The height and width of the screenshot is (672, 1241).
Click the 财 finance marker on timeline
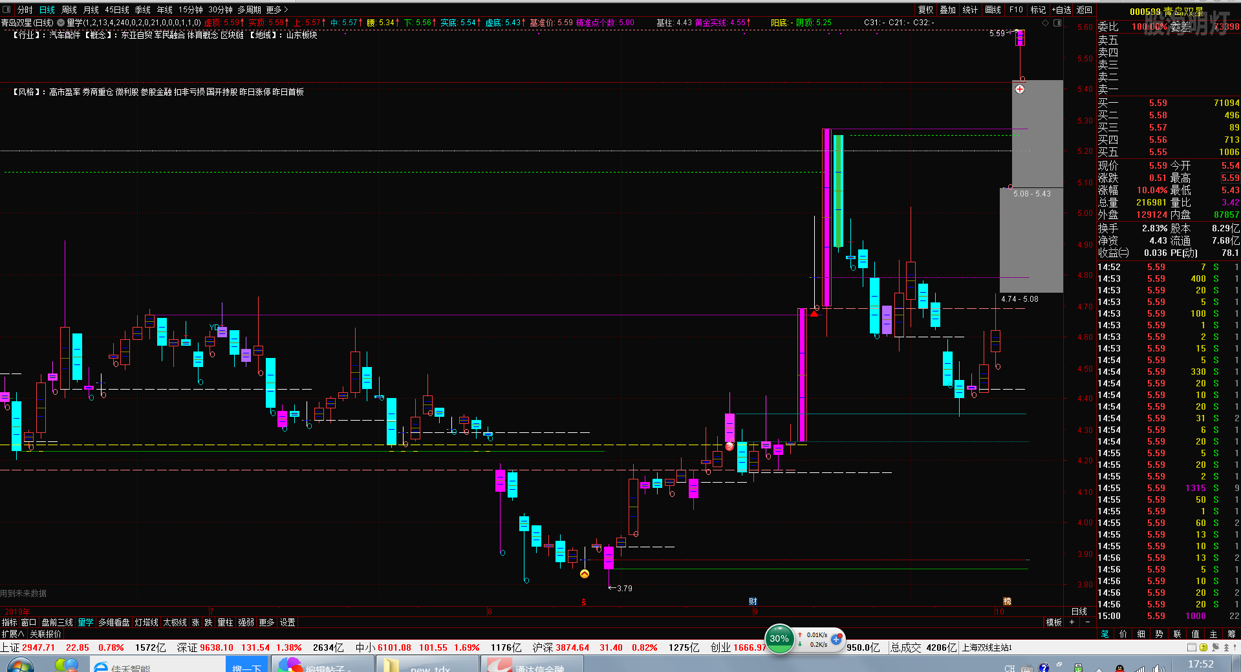(x=753, y=602)
